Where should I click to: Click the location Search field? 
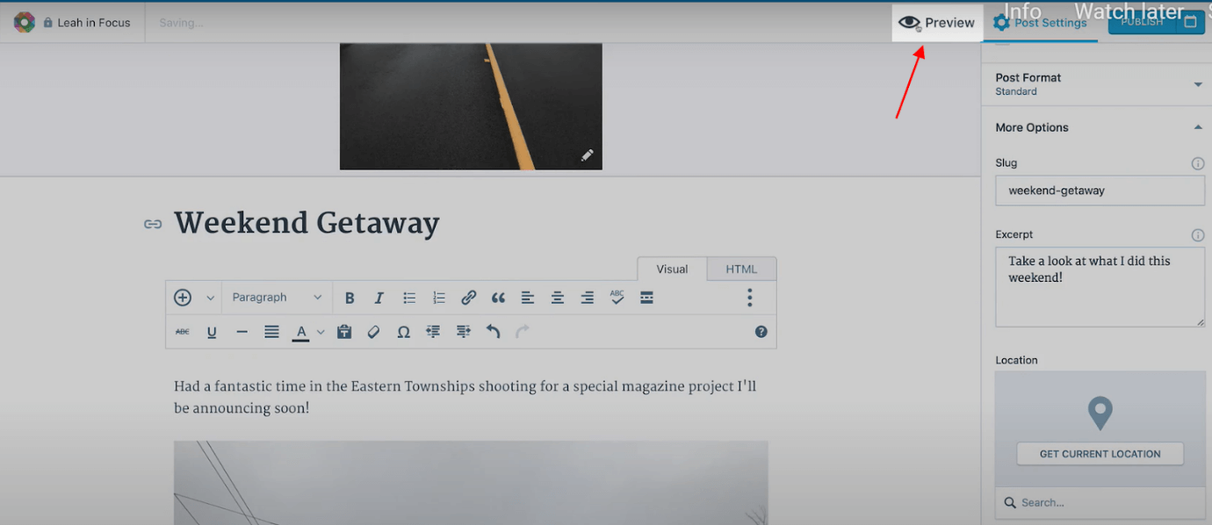pos(1100,503)
